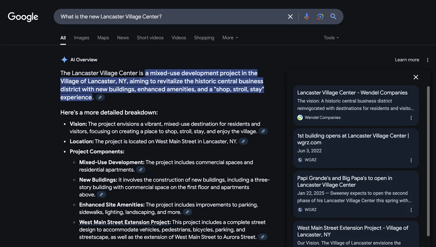Image resolution: width=436 pixels, height=247 pixels.
Task: Open source link after New Buildings bullet
Action: click(102, 195)
